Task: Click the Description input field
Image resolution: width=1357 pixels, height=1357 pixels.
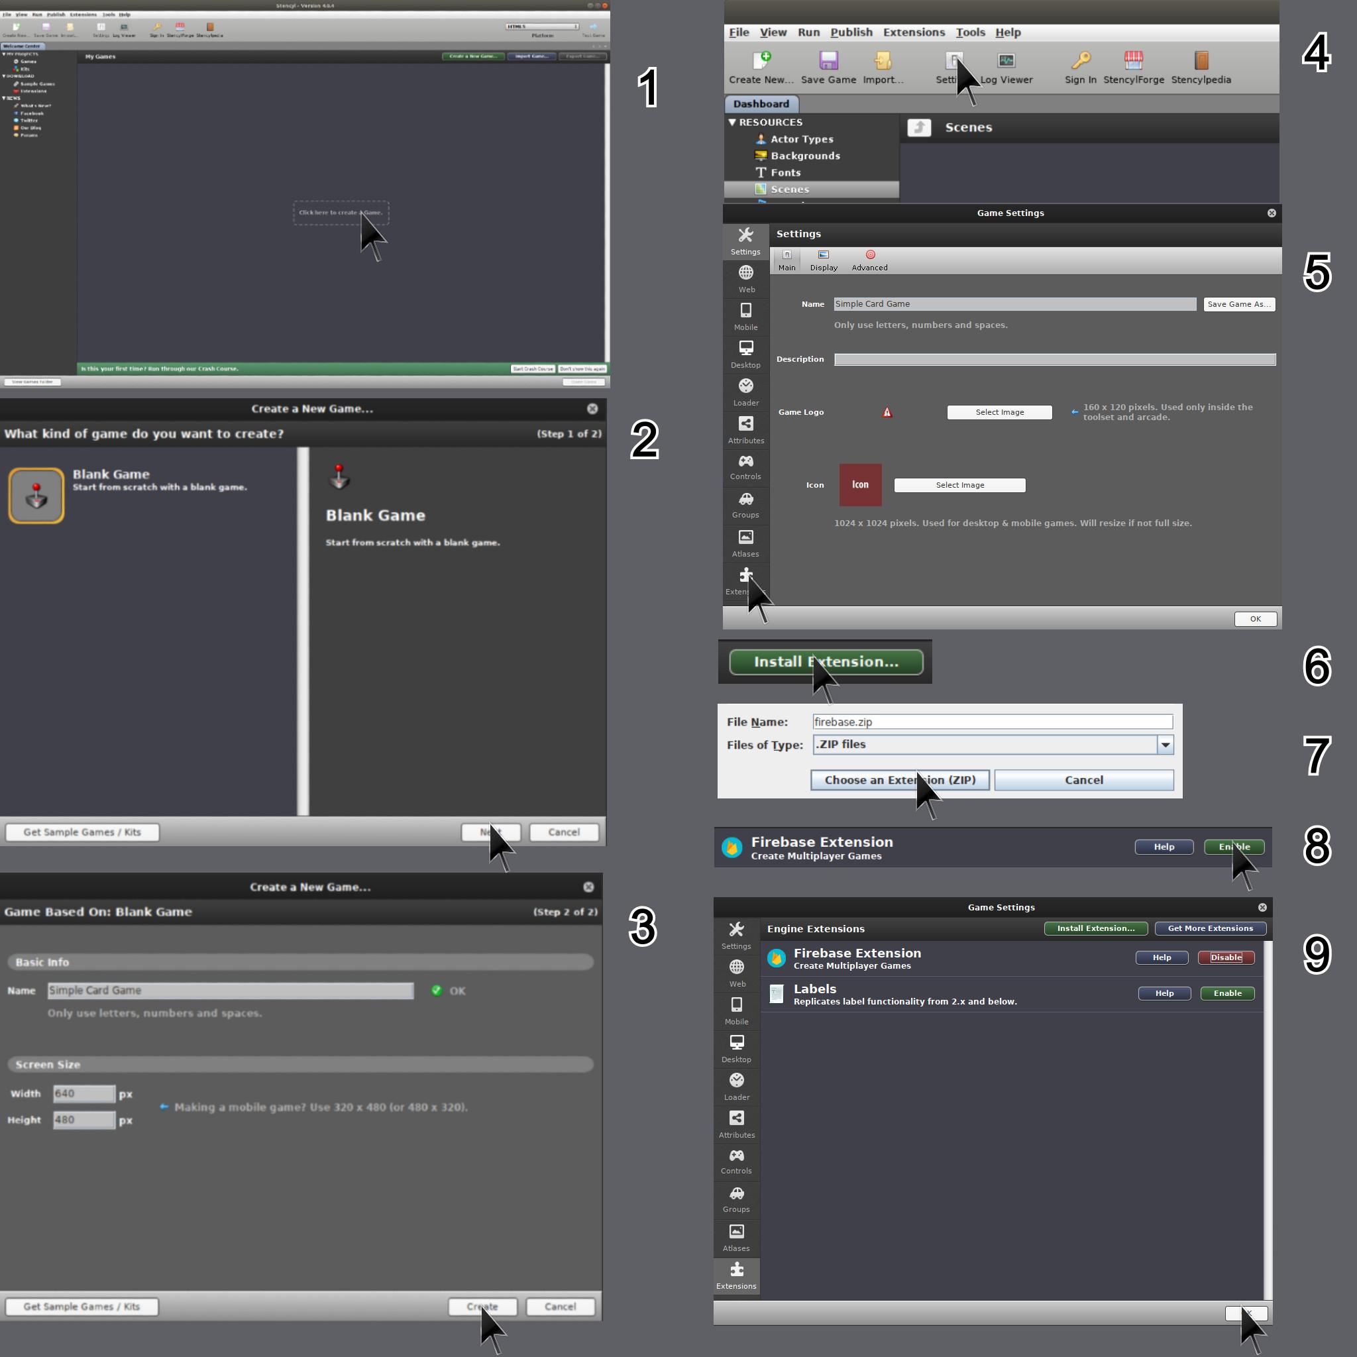Action: (x=1054, y=360)
